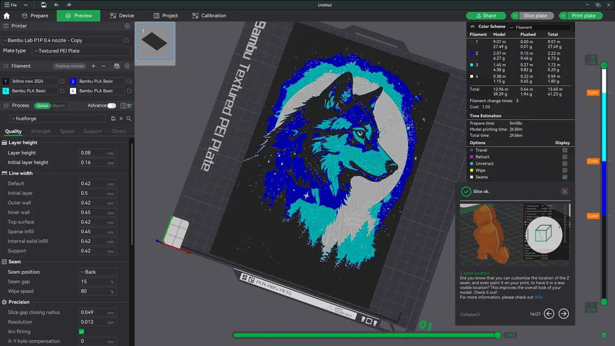Open the printer preset dropdown
Viewport: 615px width, 346px height.
point(63,40)
